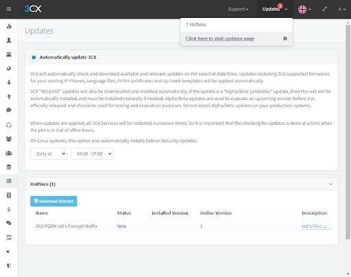Click the Description column header

[315, 213]
